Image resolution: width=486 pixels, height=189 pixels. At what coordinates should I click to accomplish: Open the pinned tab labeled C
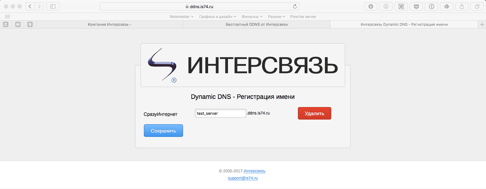coord(6,25)
